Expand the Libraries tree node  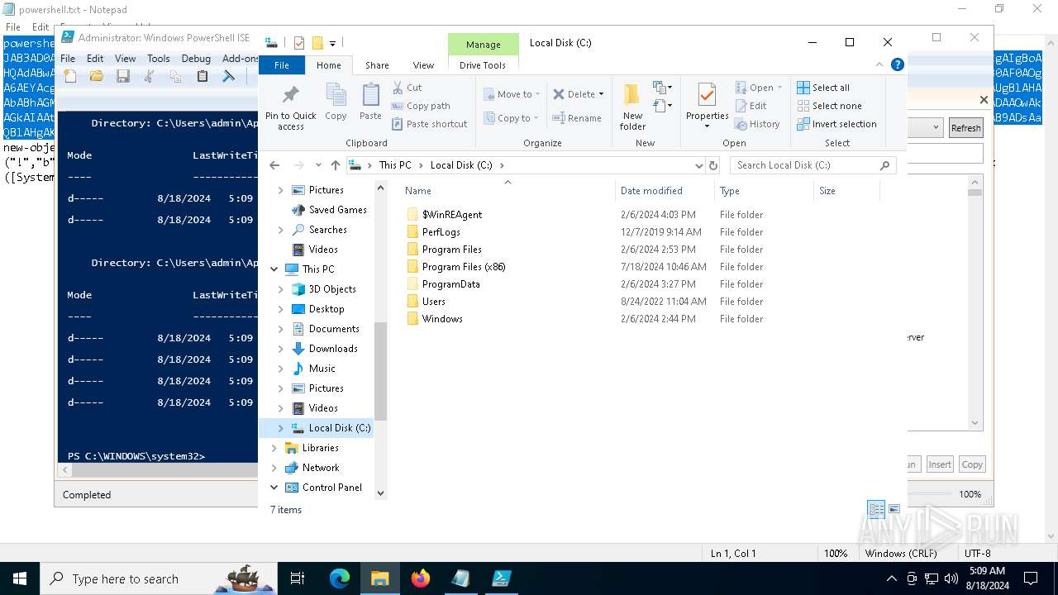coord(274,448)
